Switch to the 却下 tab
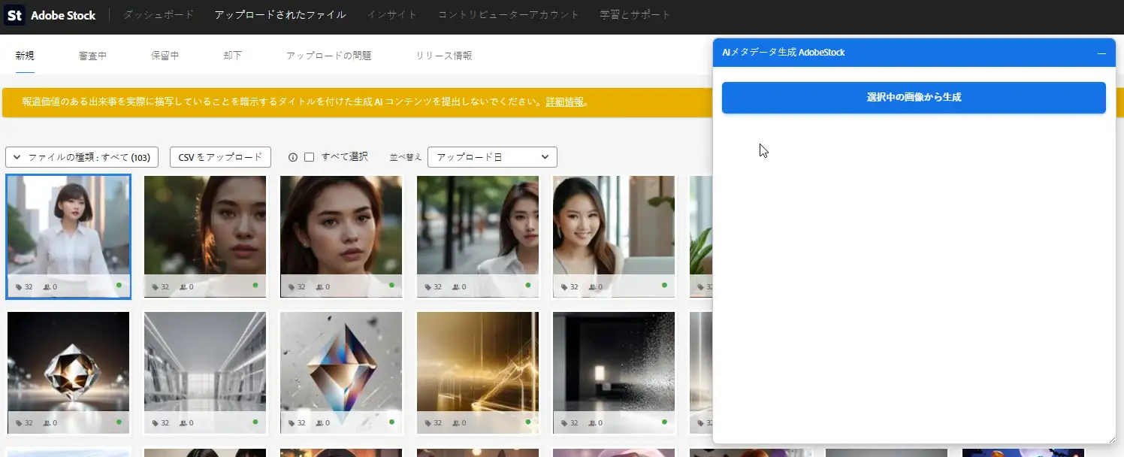 point(232,56)
